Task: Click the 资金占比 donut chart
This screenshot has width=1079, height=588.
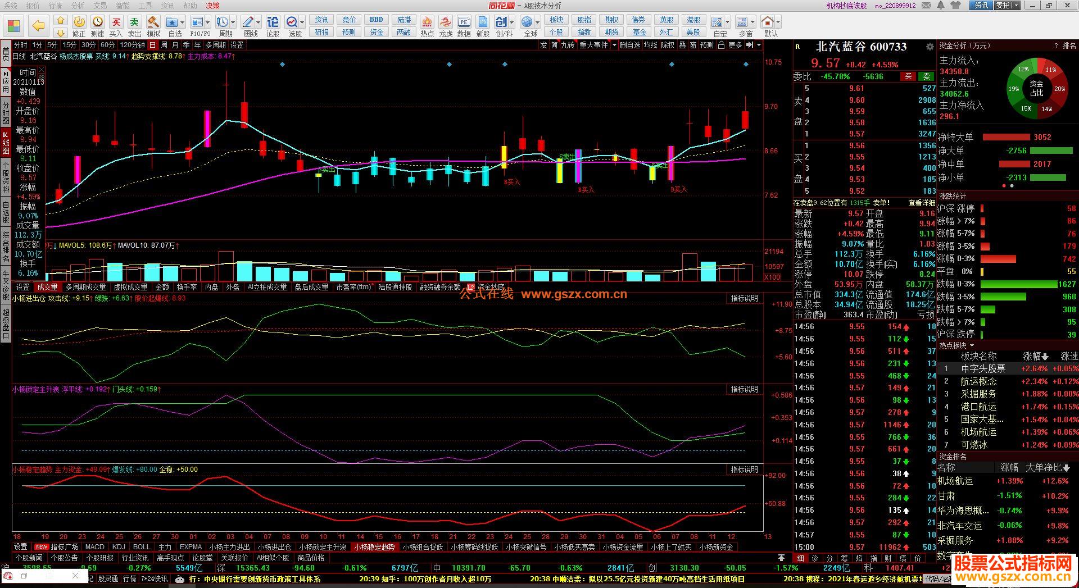Action: point(1036,88)
